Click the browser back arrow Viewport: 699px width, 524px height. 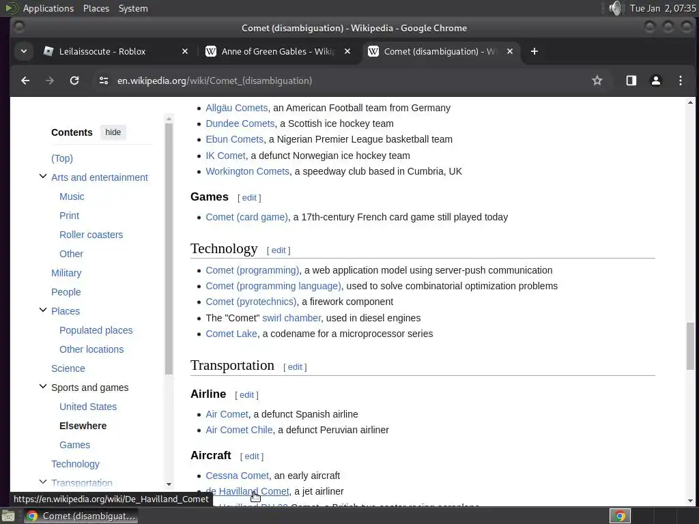coord(25,81)
